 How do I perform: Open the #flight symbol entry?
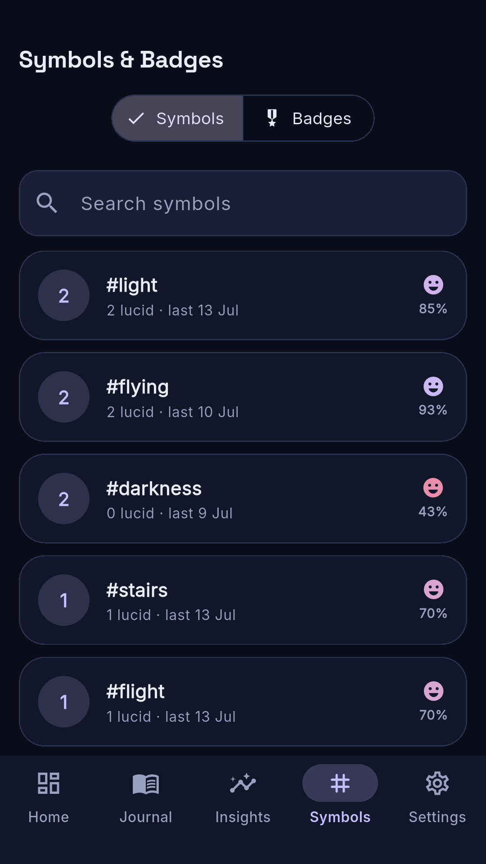pos(243,702)
